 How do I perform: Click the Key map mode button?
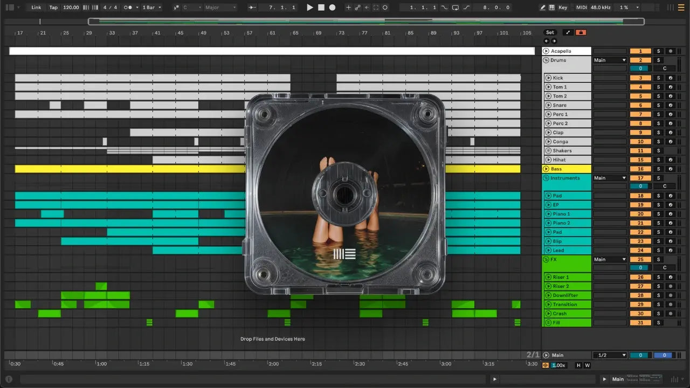pos(563,8)
